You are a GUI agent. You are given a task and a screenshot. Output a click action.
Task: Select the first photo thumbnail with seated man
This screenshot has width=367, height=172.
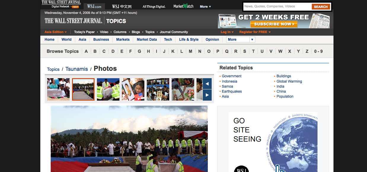[58, 89]
